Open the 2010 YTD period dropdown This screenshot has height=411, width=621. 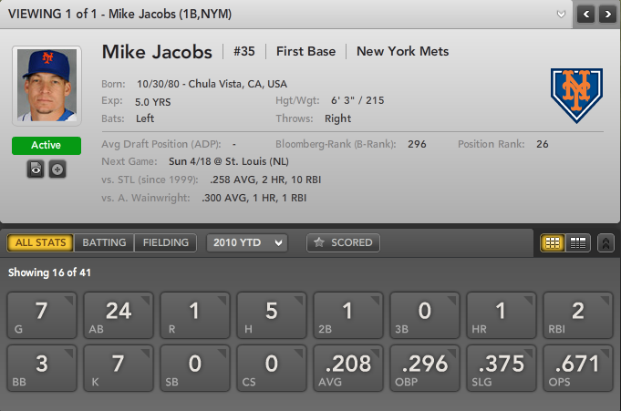pyautogui.click(x=246, y=242)
